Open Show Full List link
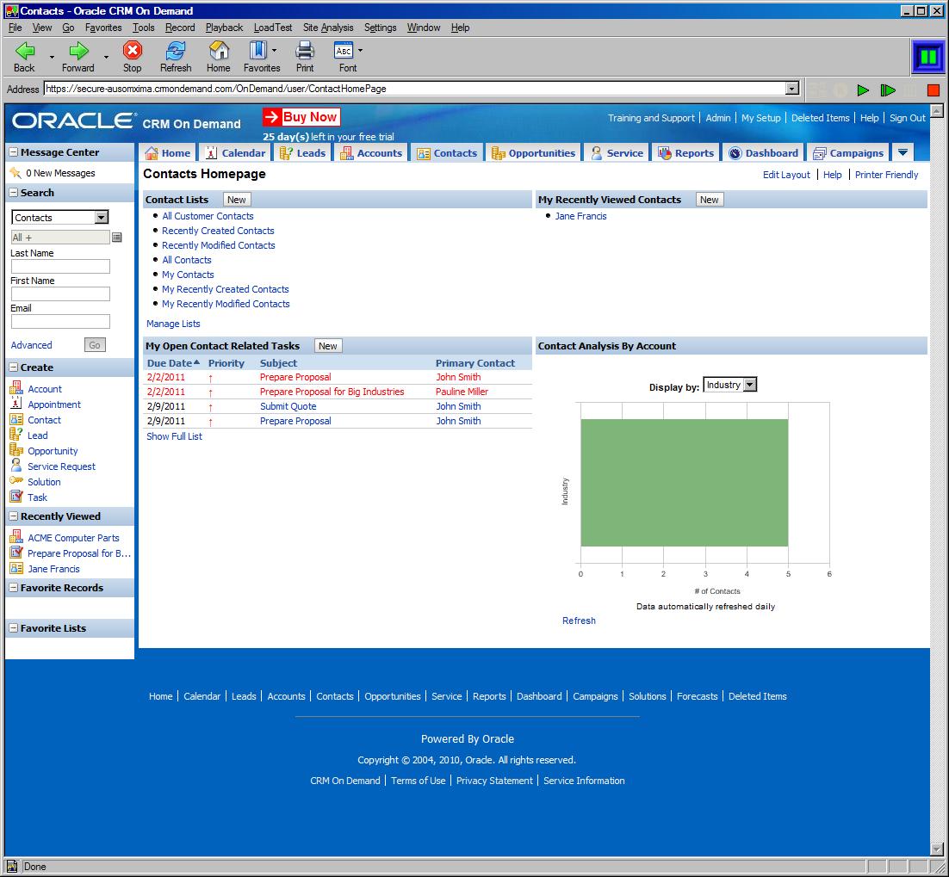 (174, 436)
